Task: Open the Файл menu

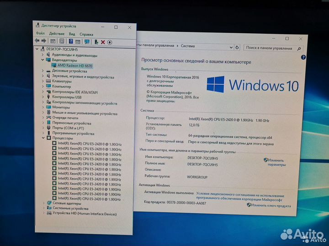Action: click(40, 34)
